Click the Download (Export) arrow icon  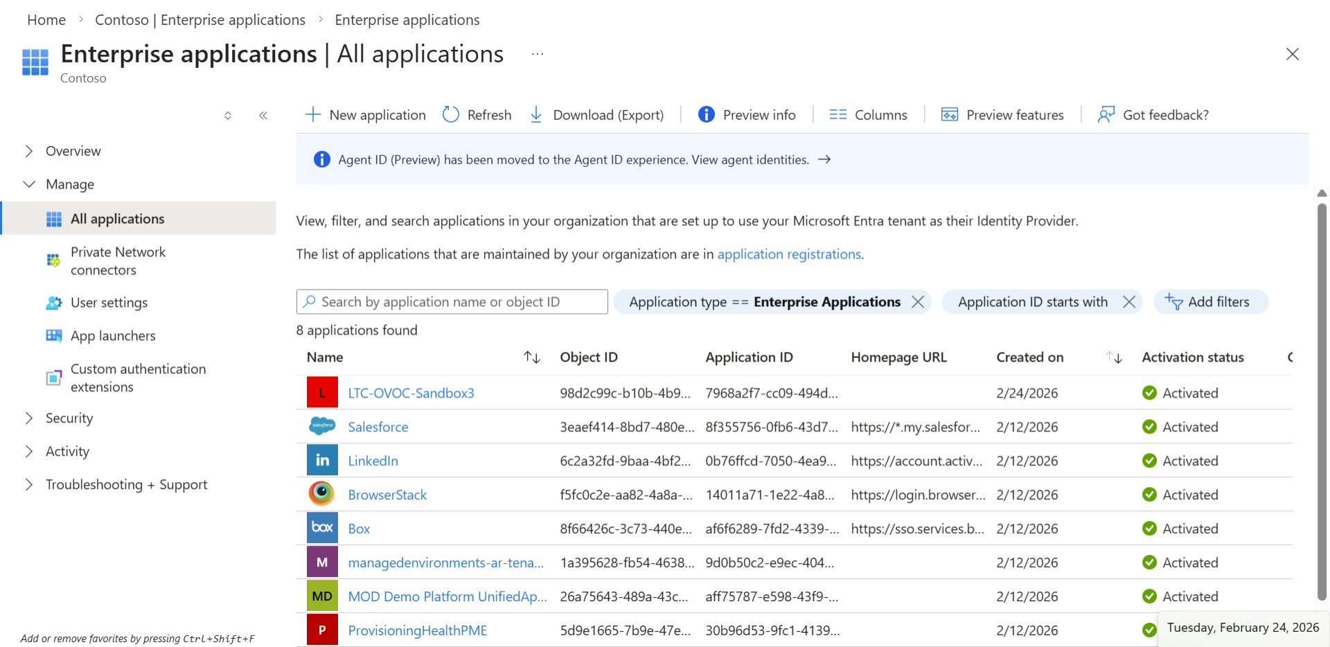pyautogui.click(x=536, y=114)
